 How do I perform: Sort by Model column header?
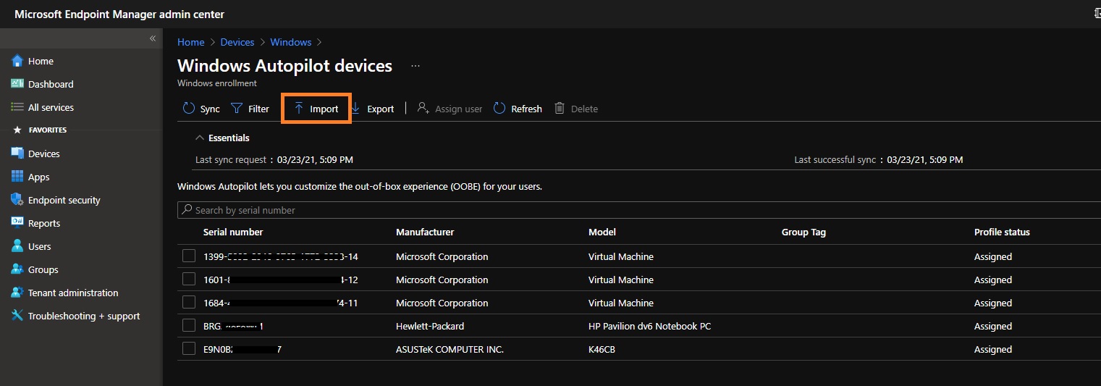click(x=602, y=232)
